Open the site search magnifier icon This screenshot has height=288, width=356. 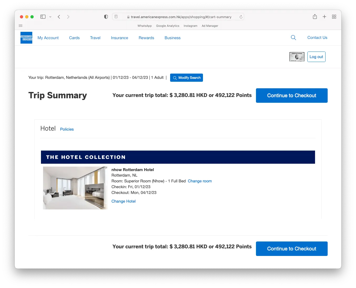point(294,38)
